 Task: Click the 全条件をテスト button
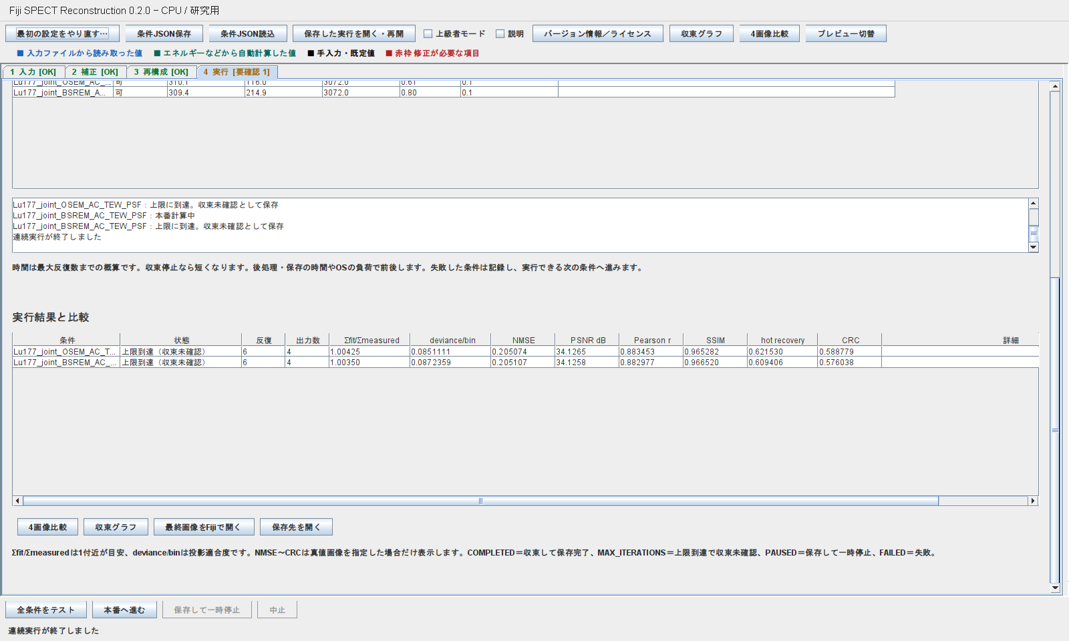coord(46,610)
